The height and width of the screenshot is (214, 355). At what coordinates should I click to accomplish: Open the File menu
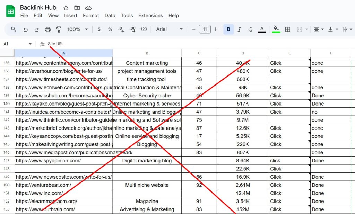click(x=24, y=15)
